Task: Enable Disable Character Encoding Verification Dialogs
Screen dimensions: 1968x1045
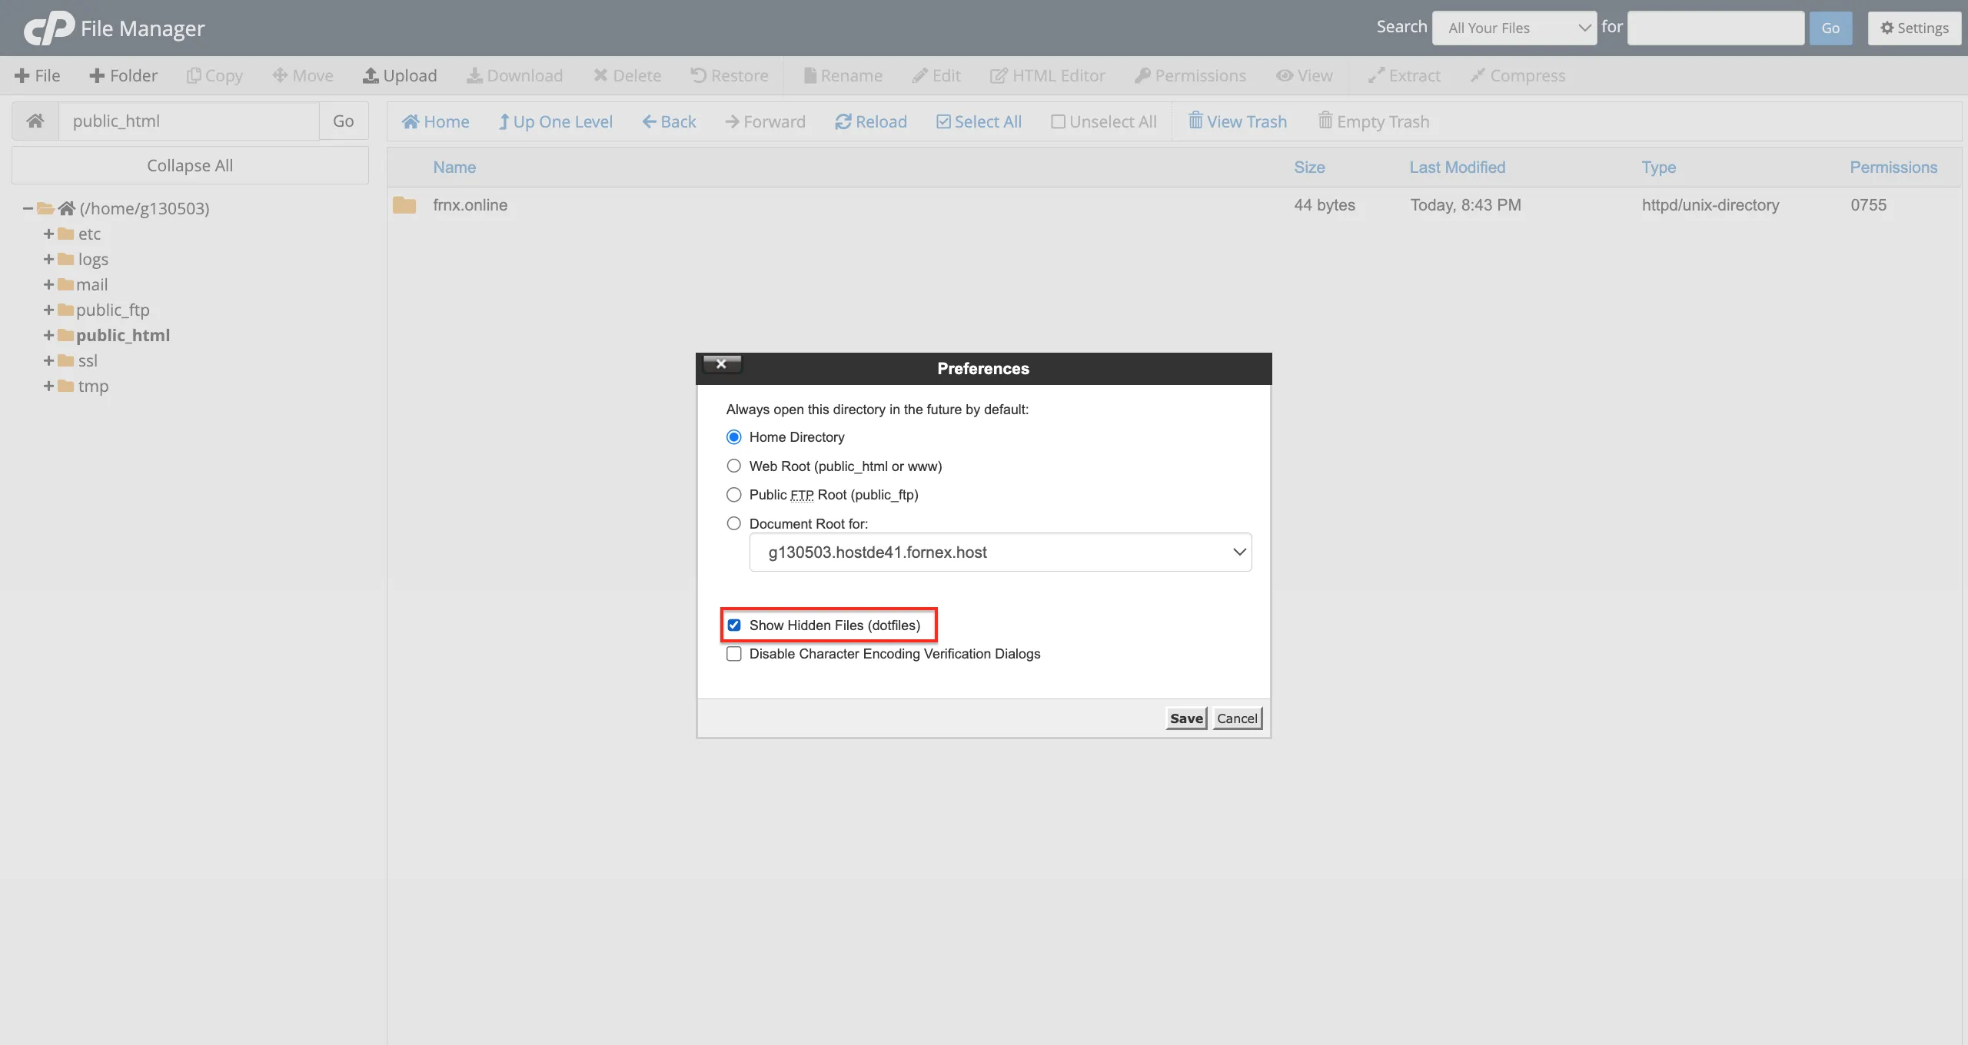Action: click(734, 654)
